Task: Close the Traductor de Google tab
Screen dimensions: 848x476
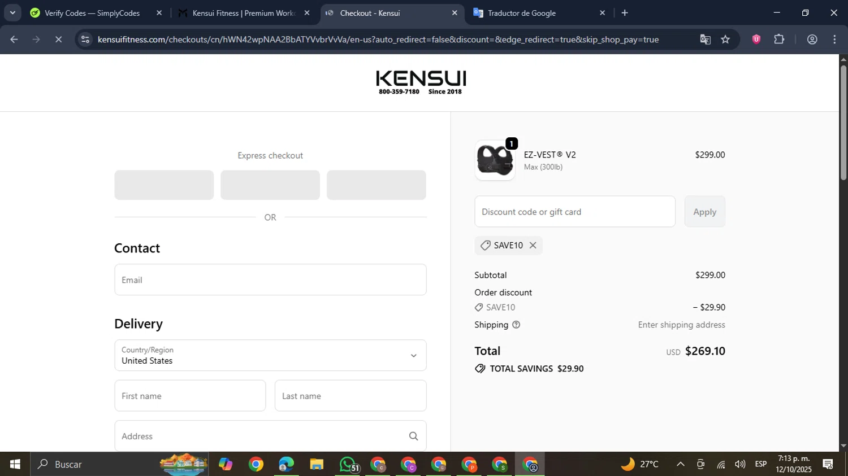Action: pos(602,12)
